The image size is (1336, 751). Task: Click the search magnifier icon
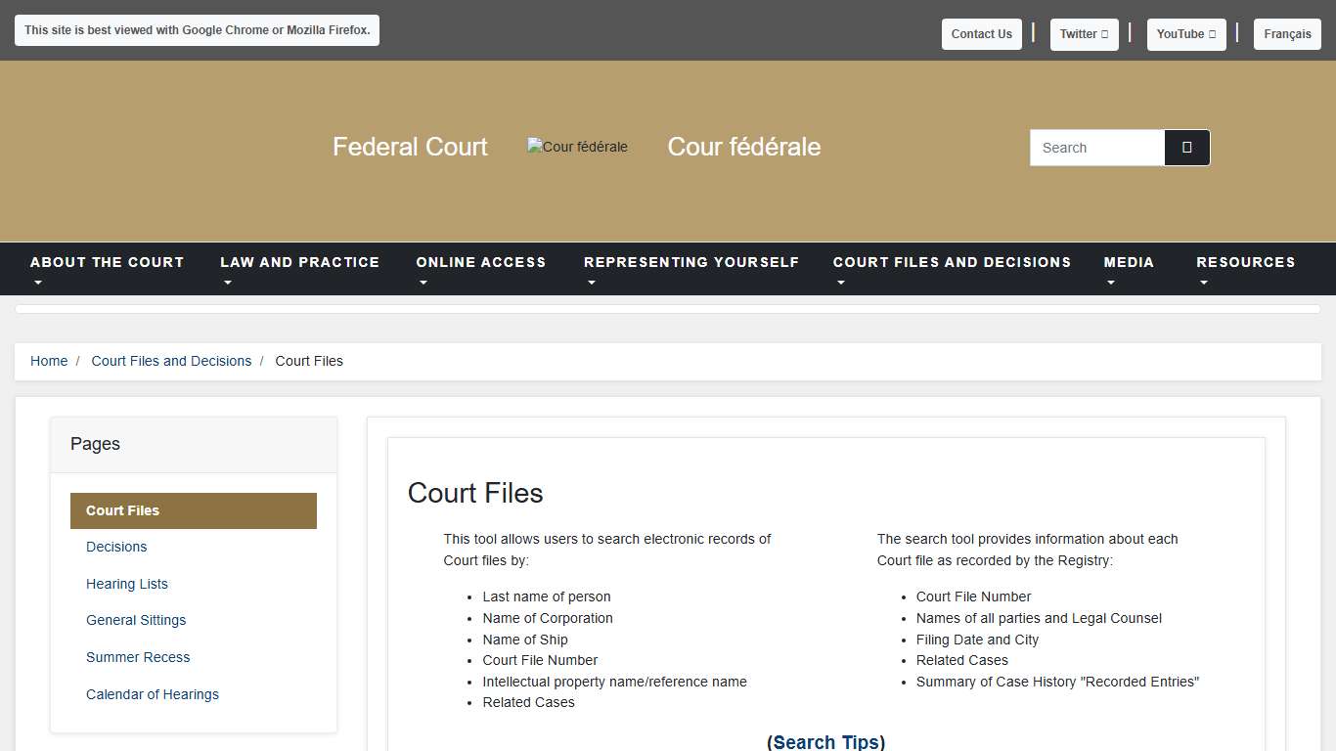point(1186,147)
